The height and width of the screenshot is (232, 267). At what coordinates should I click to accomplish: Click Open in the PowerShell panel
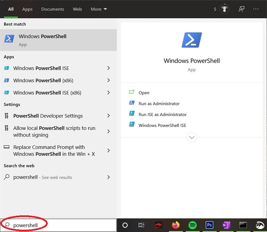[144, 93]
